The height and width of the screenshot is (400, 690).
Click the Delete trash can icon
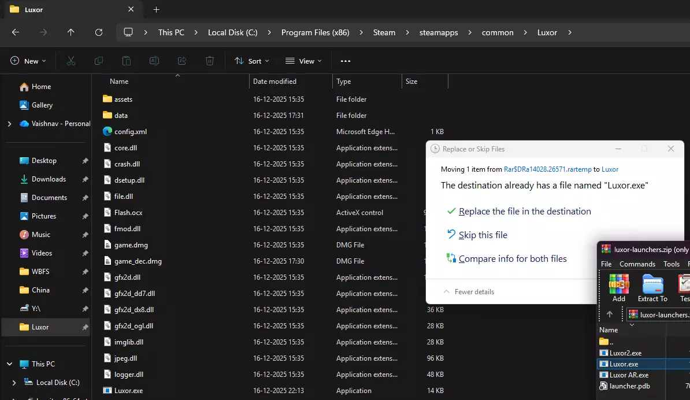[210, 61]
